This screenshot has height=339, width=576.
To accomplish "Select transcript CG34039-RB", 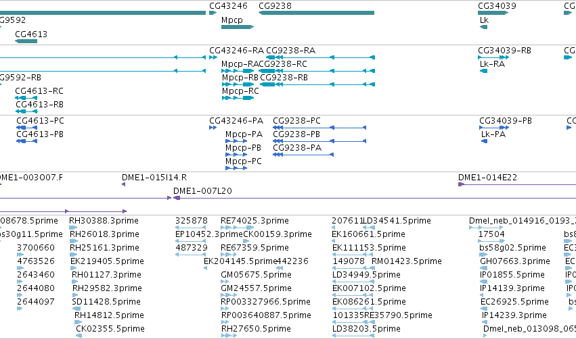I will tap(504, 51).
